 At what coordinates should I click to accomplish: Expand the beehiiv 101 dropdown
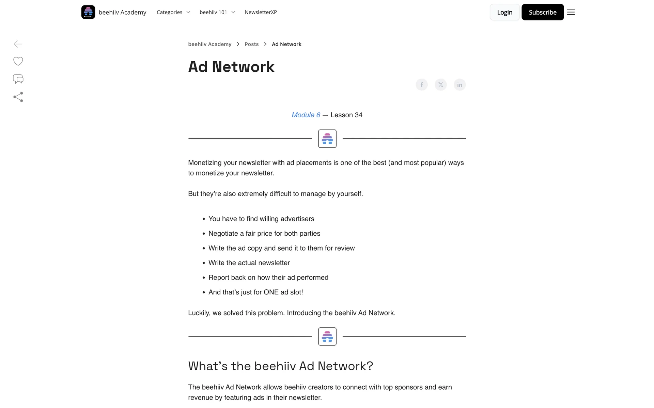[217, 12]
